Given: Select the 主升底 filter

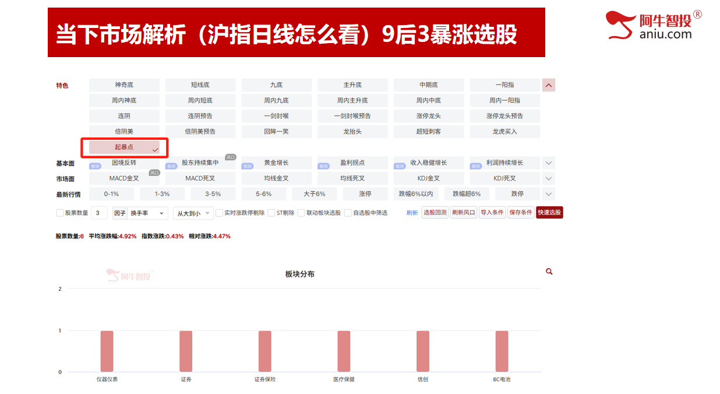Looking at the screenshot, I should point(352,85).
